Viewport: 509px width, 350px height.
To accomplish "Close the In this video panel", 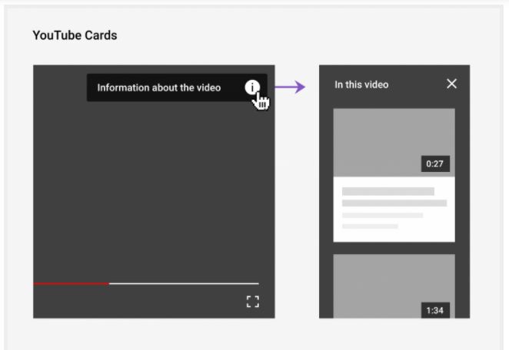I will (x=451, y=84).
